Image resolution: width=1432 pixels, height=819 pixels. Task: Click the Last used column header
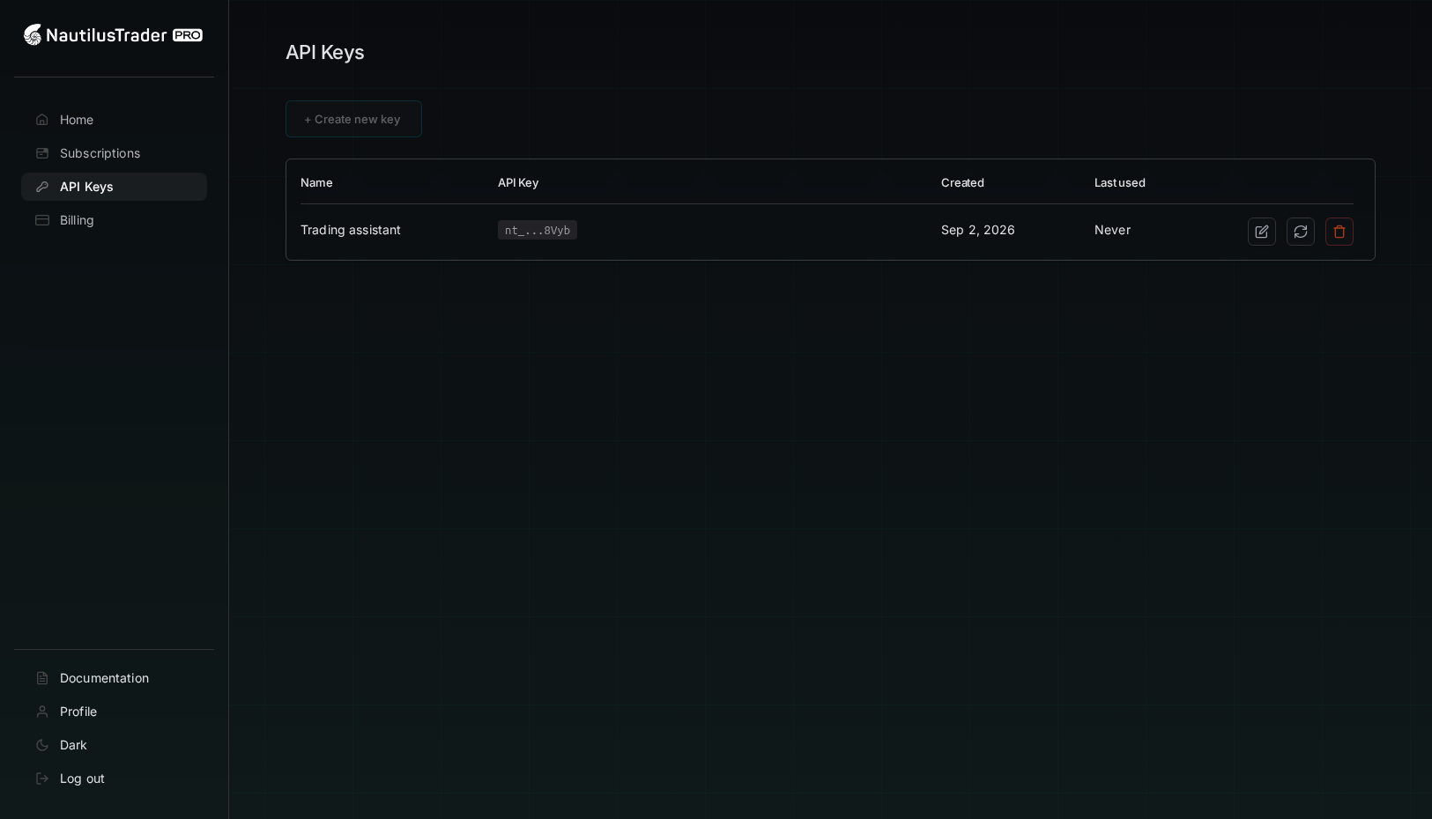click(1120, 182)
